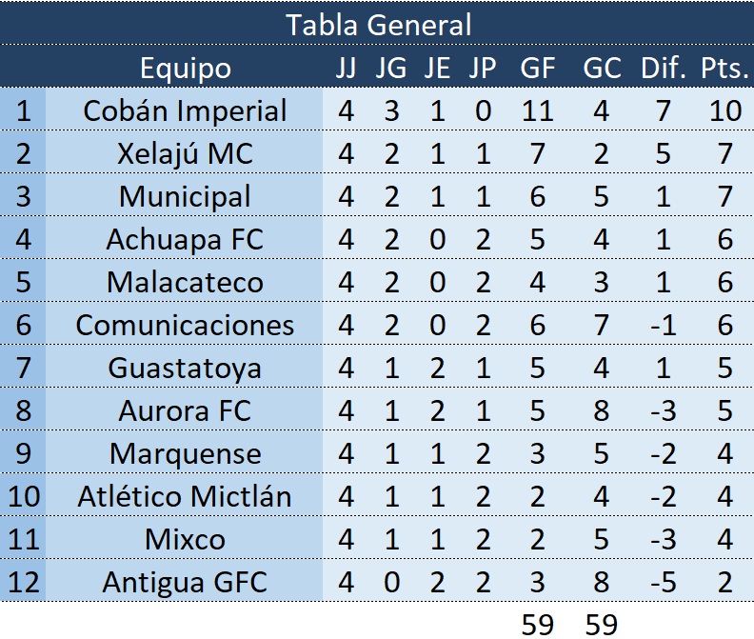
Task: Select the Comunicaciones team cell
Action: [185, 325]
